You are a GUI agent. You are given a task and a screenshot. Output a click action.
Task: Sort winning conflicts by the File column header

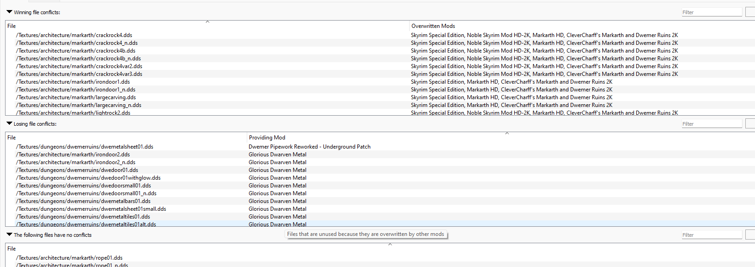click(x=207, y=26)
